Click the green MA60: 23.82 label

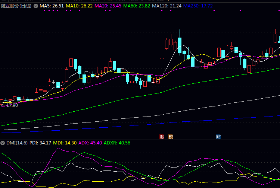(137, 6)
